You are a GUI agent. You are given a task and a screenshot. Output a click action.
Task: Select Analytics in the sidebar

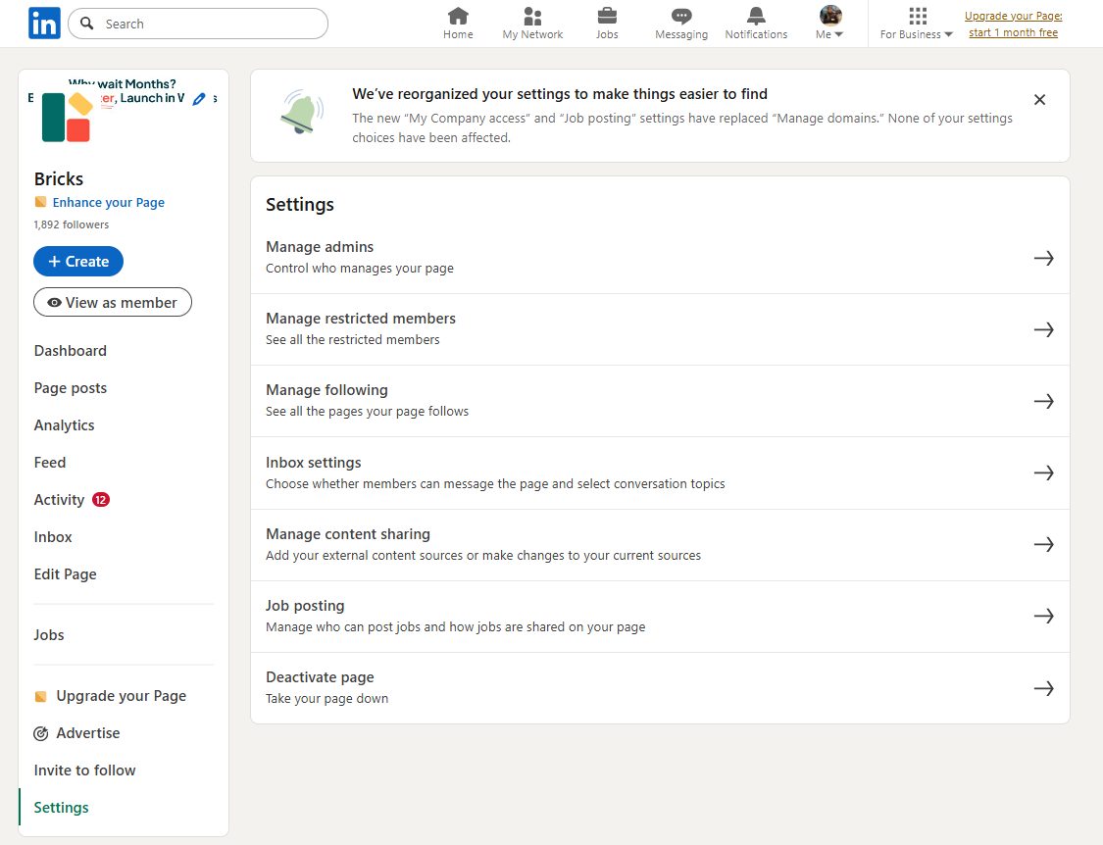coord(65,425)
